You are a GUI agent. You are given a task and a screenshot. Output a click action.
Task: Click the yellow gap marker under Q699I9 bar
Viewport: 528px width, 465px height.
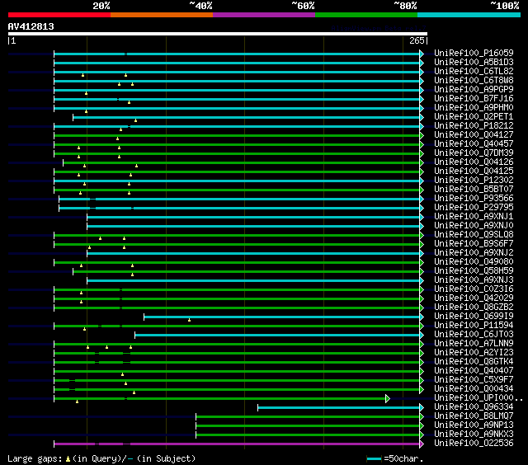pyautogui.click(x=189, y=320)
